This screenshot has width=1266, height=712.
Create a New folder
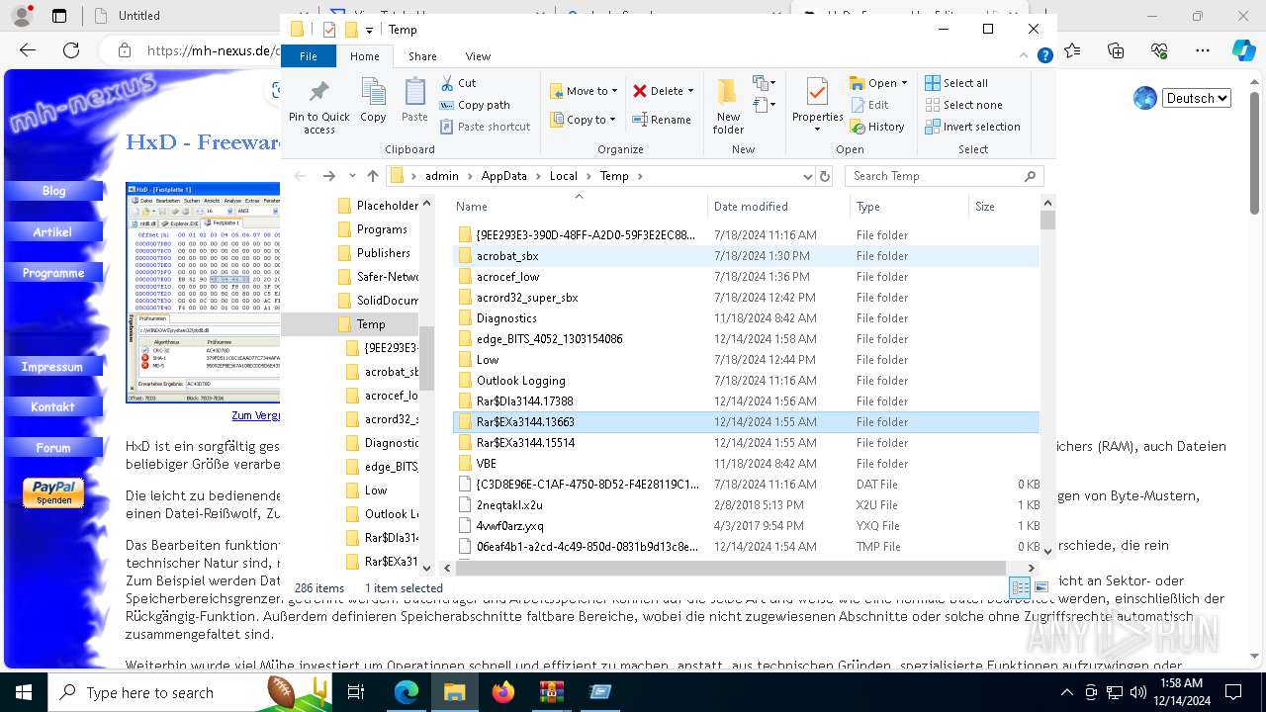point(728,106)
